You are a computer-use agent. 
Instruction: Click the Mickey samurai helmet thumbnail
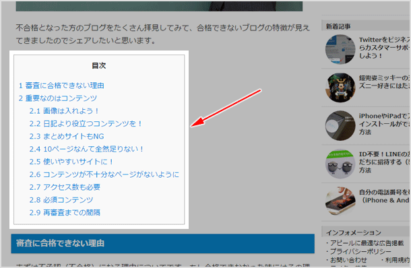coord(340,88)
